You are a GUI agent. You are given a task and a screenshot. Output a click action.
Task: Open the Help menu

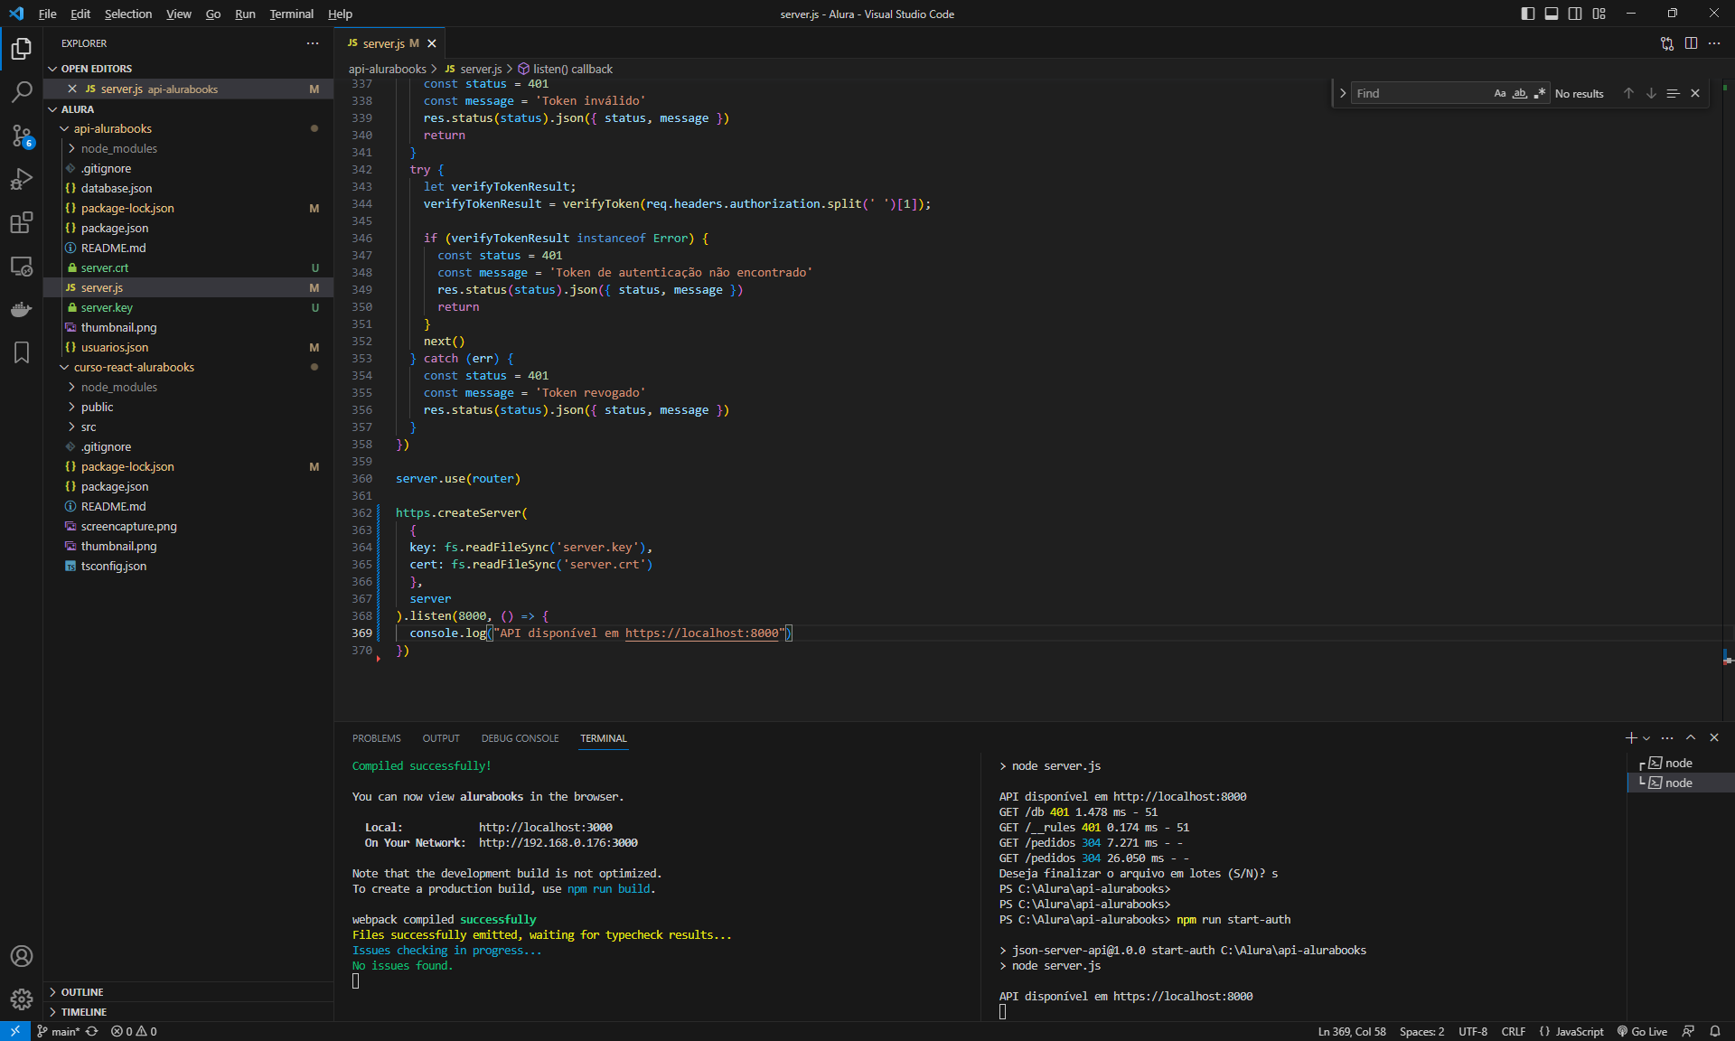340,14
